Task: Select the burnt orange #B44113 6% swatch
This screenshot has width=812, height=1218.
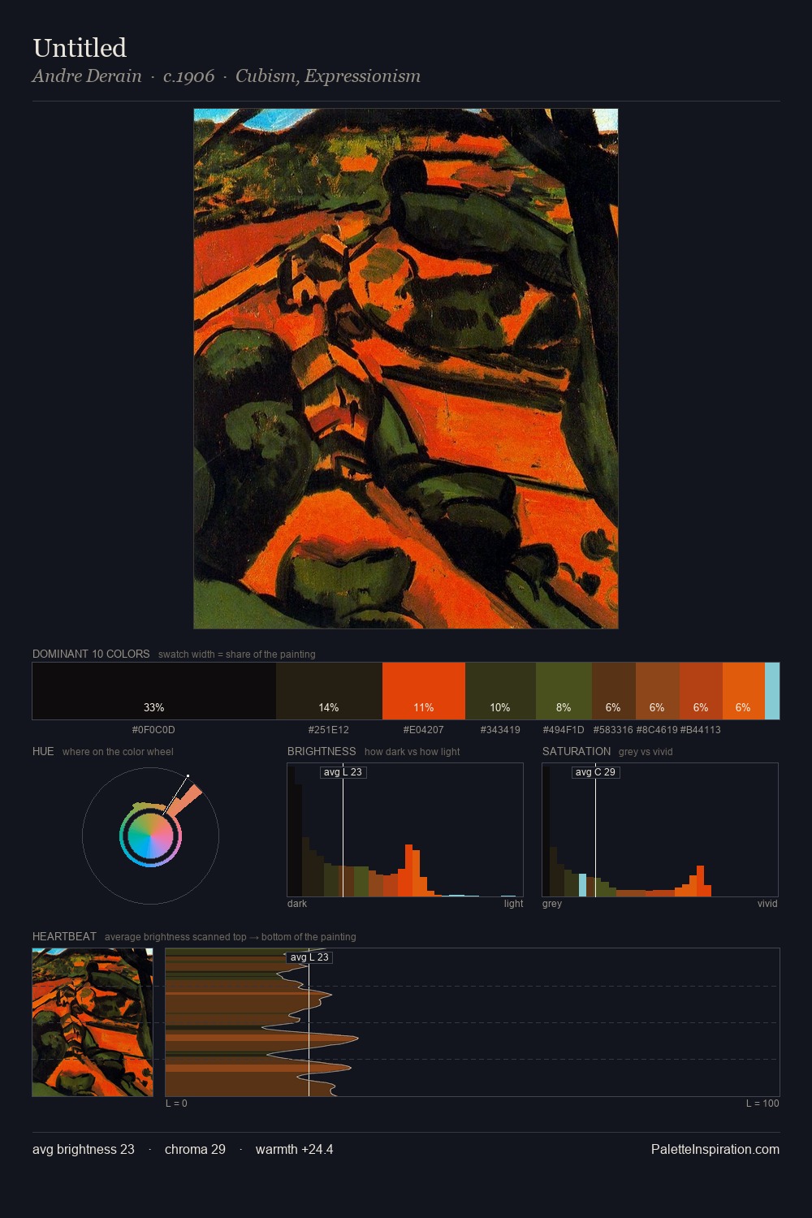Action: point(701,691)
